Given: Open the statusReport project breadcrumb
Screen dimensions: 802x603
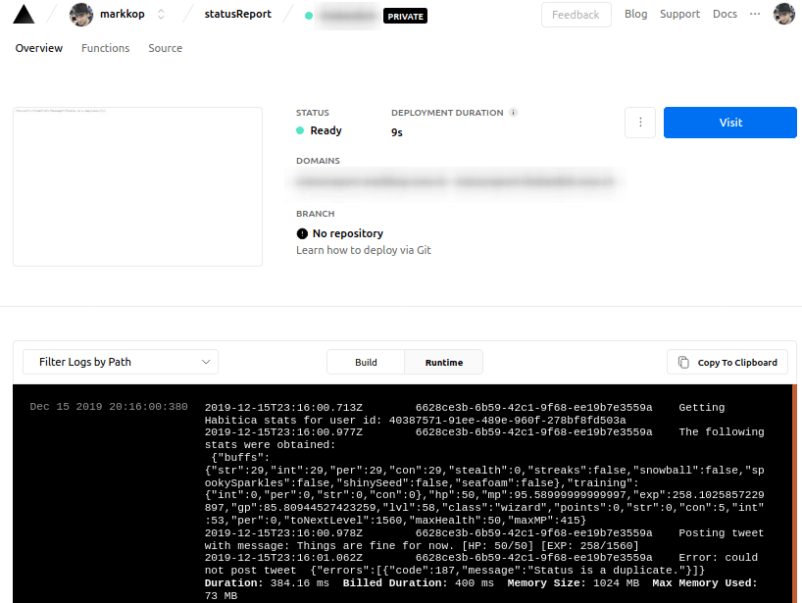Looking at the screenshot, I should click(x=238, y=14).
